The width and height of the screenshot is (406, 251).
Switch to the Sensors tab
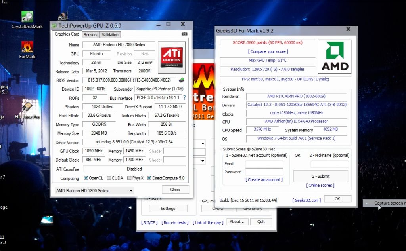point(90,34)
